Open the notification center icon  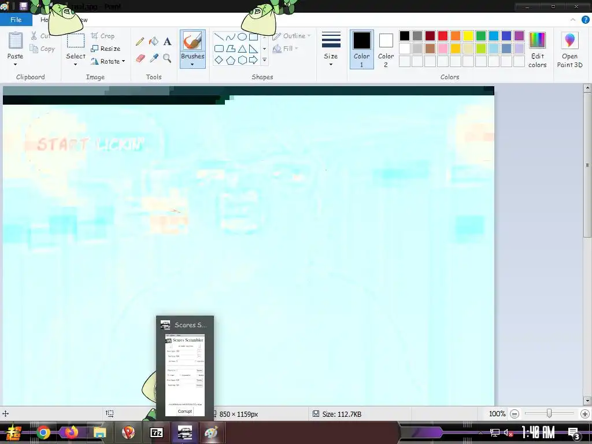click(x=573, y=432)
